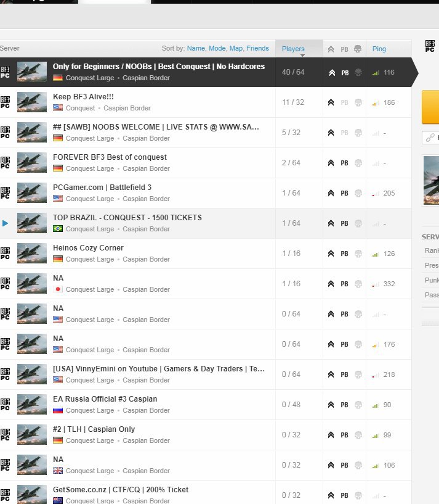Click Brazil flag of TOP BRAZIL server
The height and width of the screenshot is (504, 439).
coord(58,228)
